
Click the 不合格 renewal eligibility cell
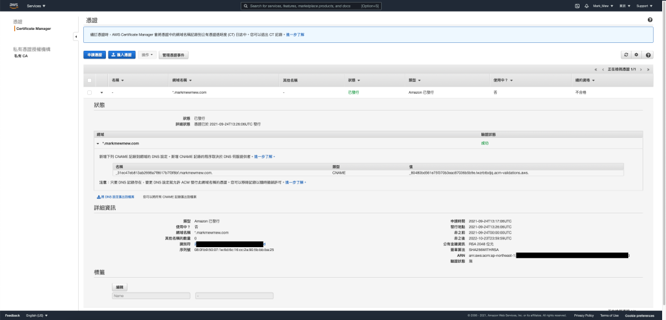(x=581, y=92)
